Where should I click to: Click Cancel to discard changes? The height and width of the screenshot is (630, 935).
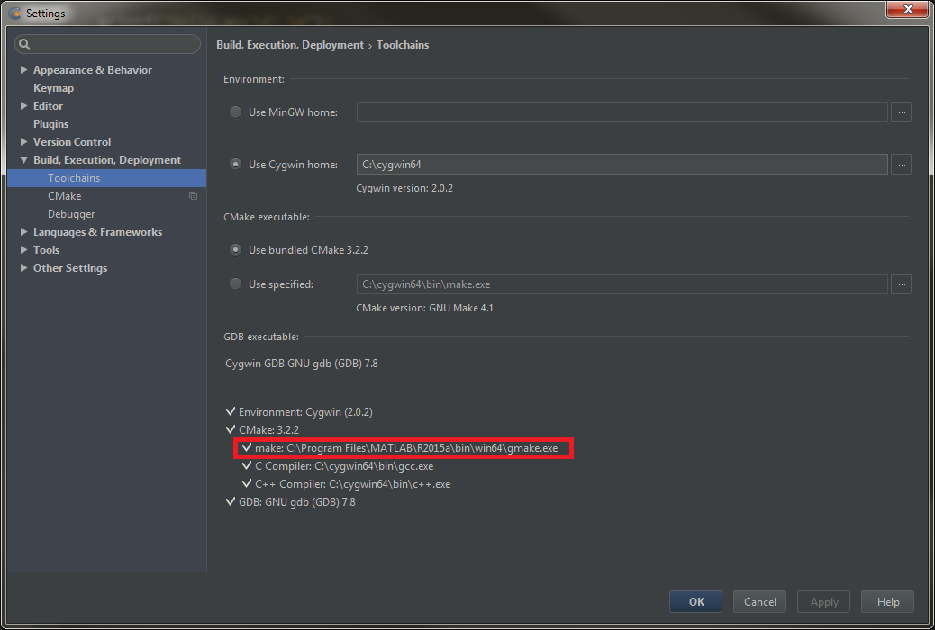(x=759, y=602)
